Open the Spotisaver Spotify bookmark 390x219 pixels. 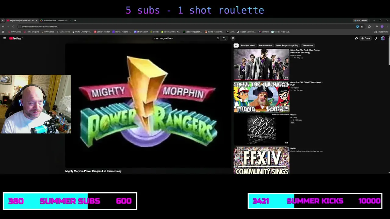click(192, 32)
